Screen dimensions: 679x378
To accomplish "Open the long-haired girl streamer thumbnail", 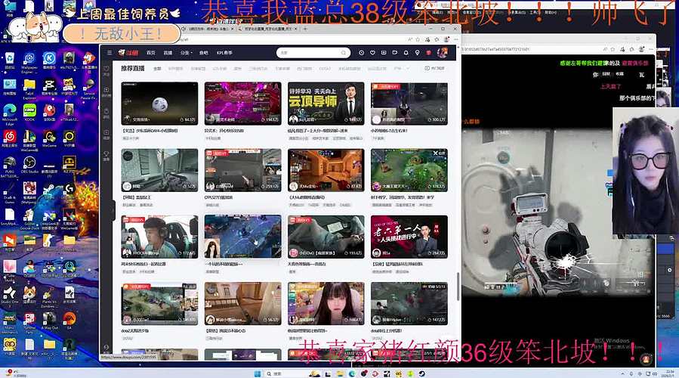I will (x=326, y=303).
